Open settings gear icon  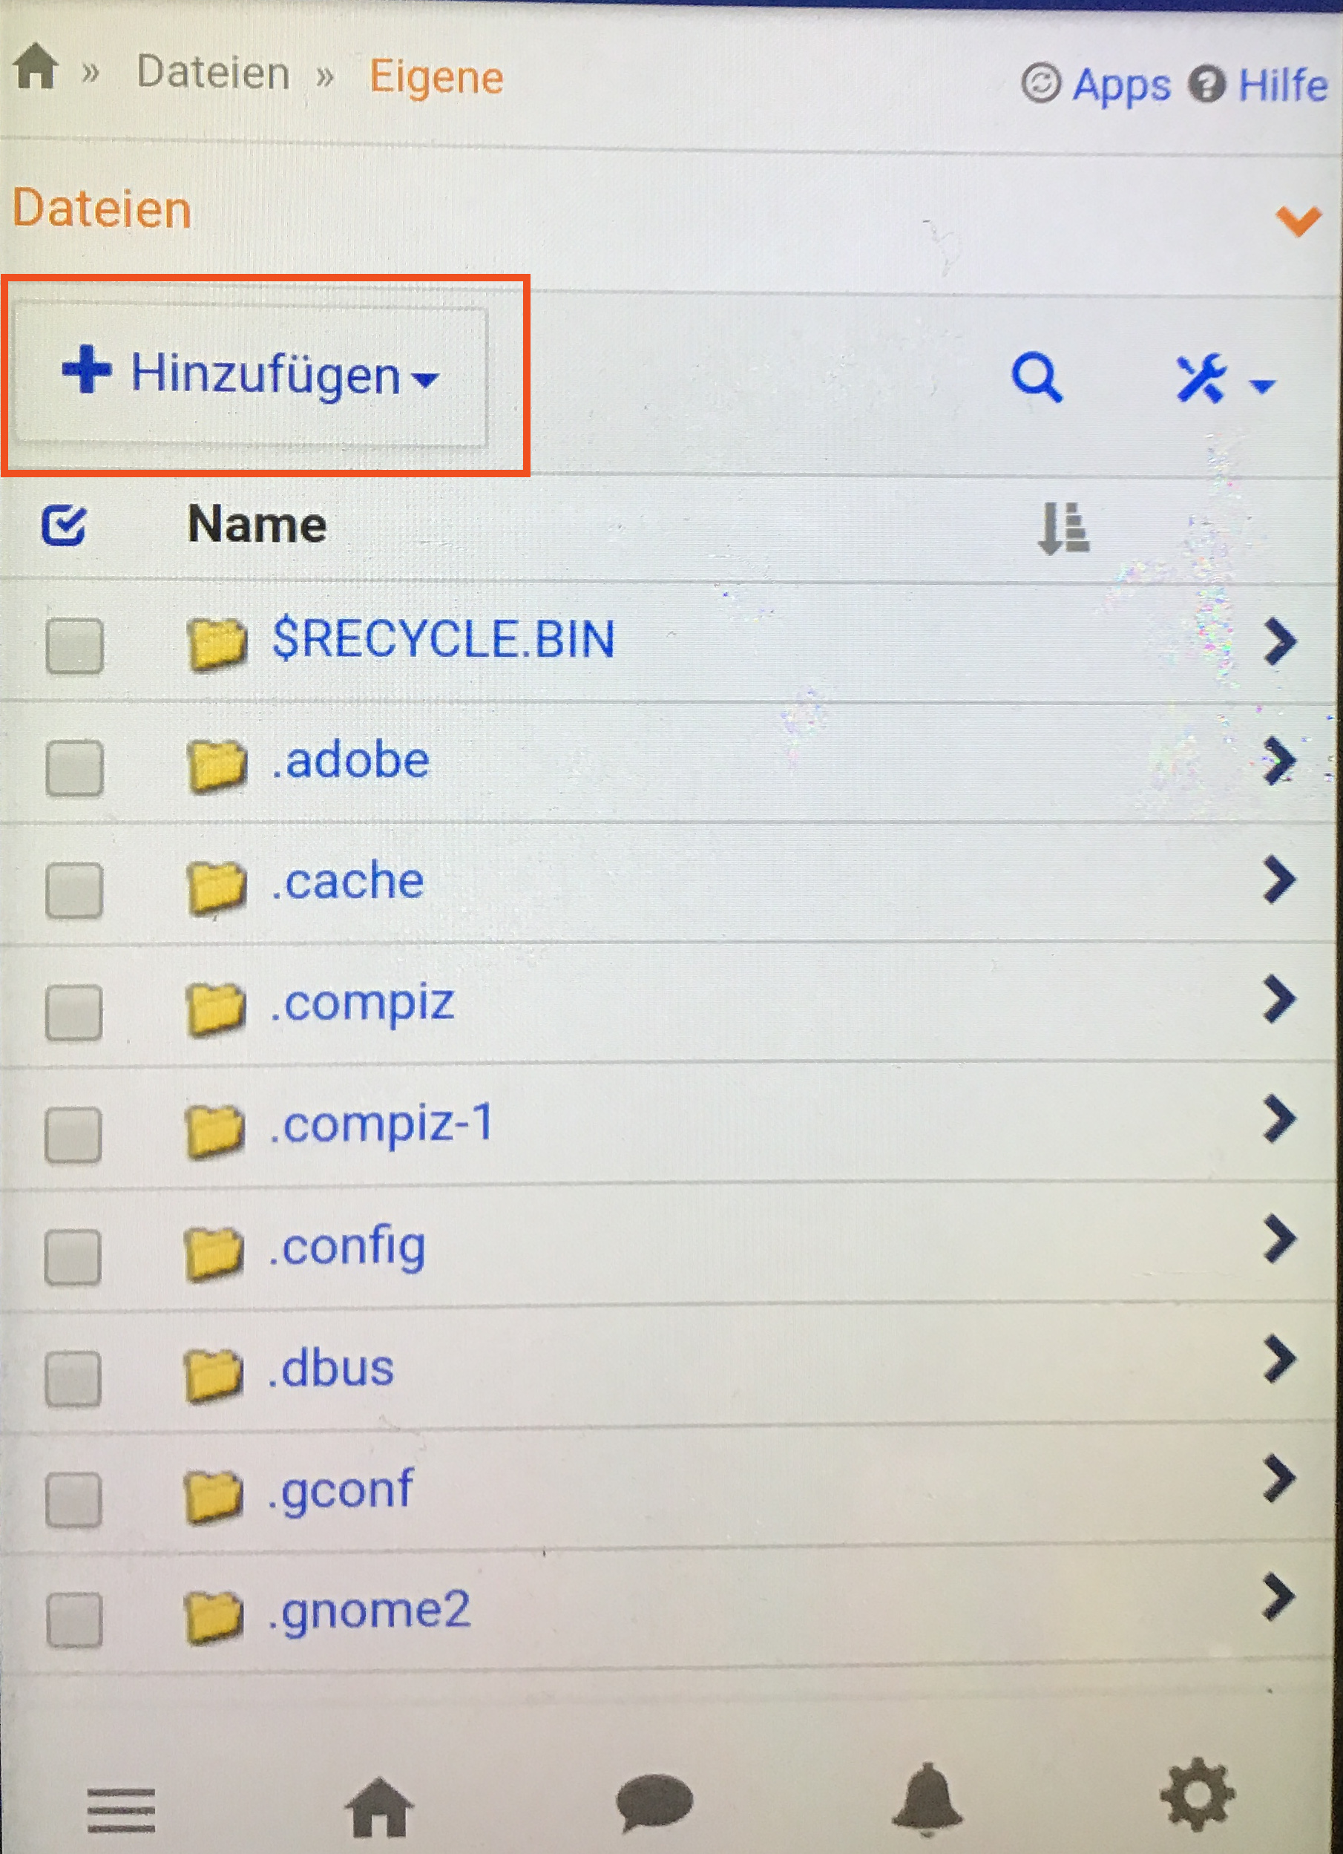point(1197,1795)
